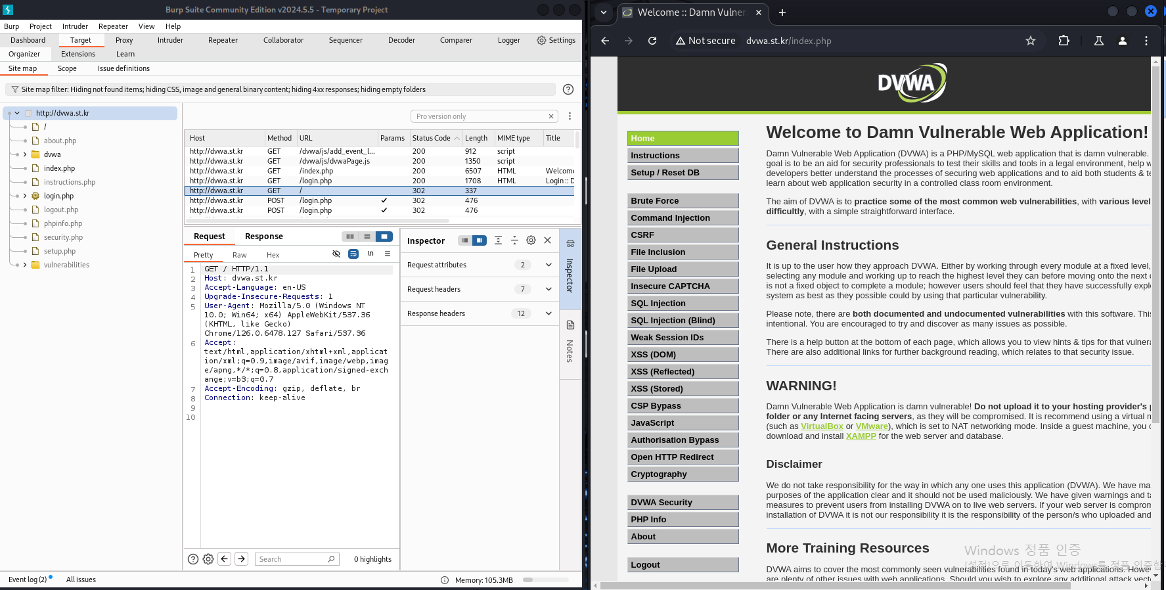Open Brute Force in DVWA menu
Screen dimensions: 1166x590
[x=683, y=201]
